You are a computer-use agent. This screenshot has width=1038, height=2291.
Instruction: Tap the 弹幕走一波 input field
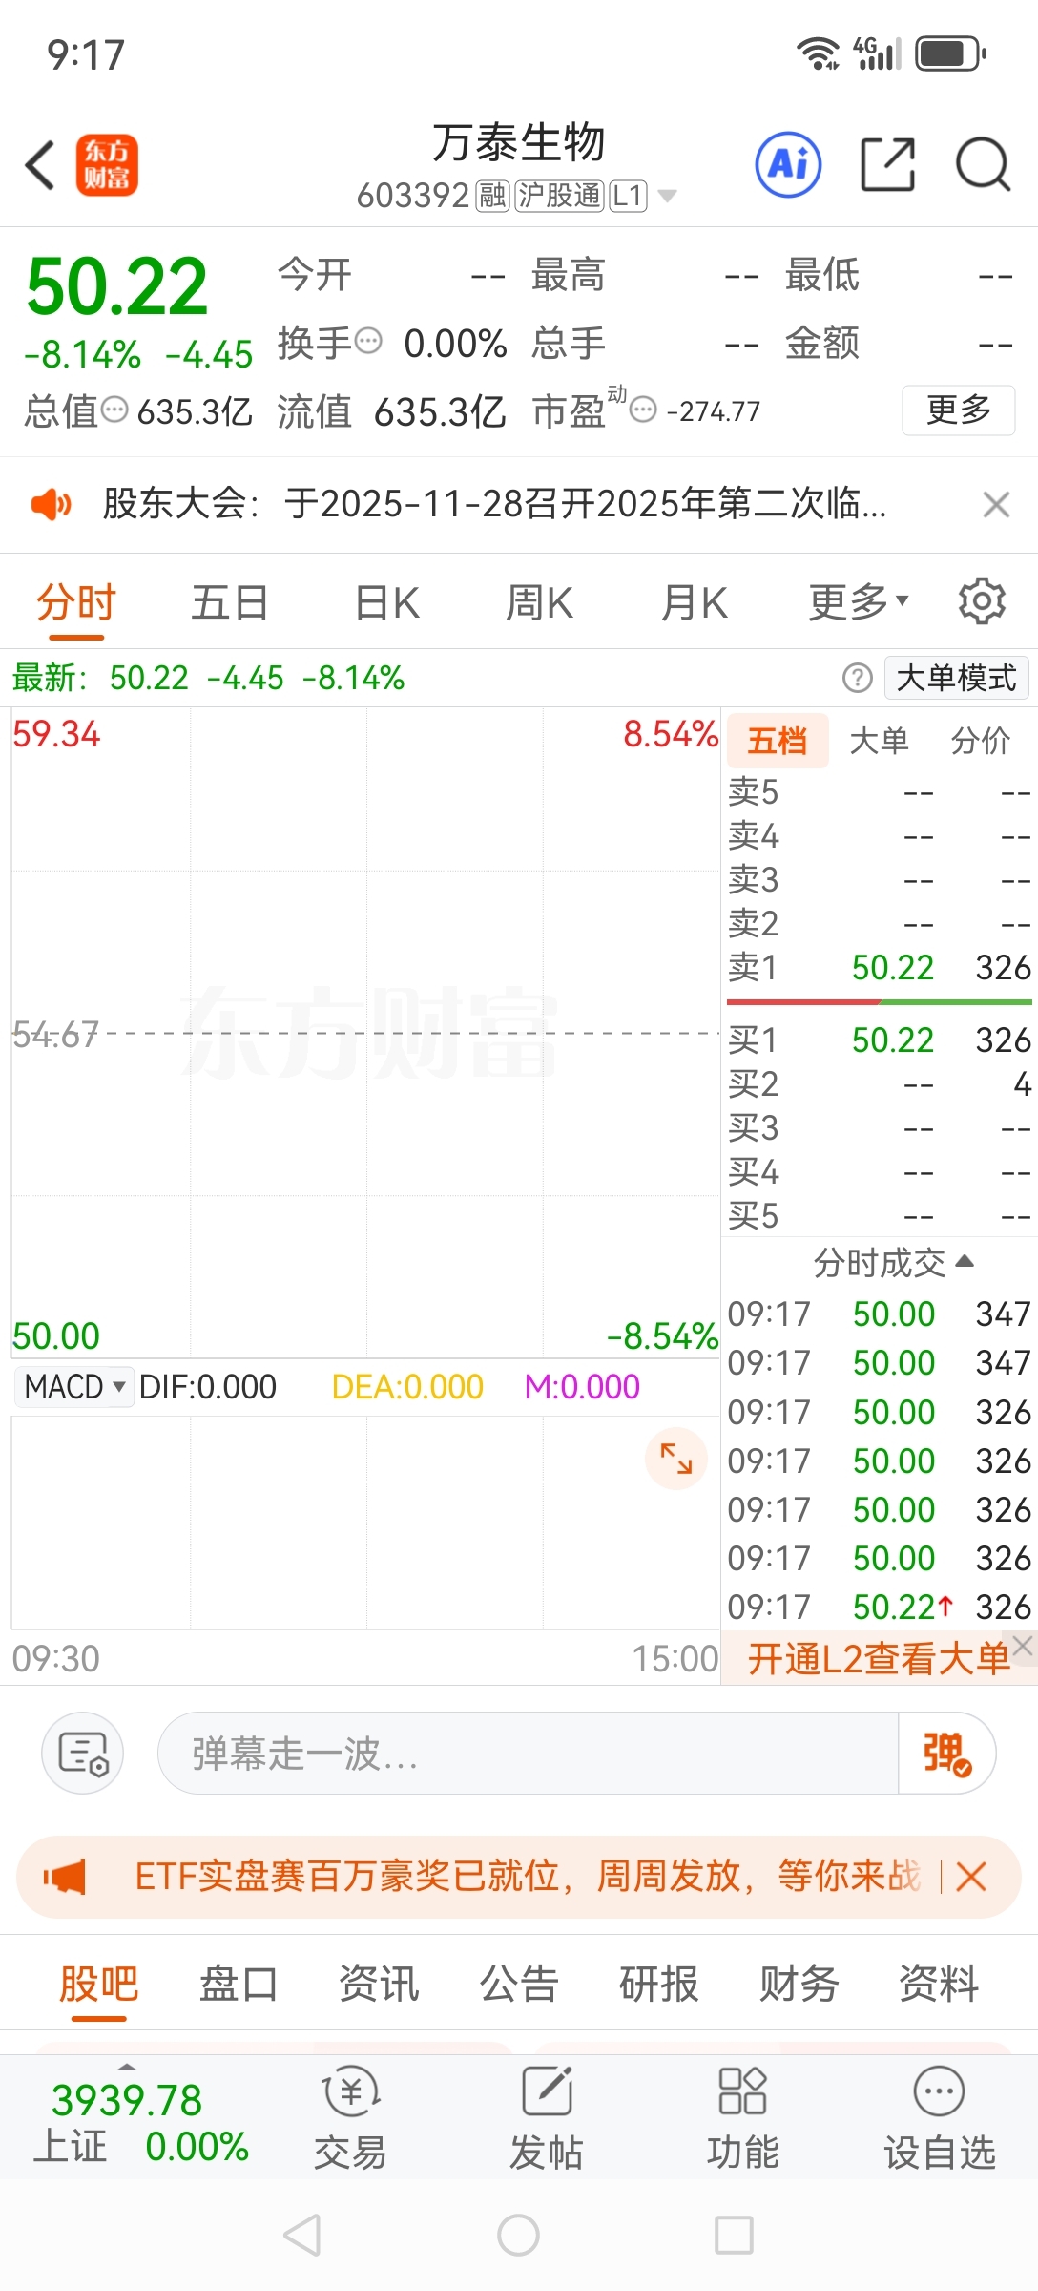pos(528,1754)
